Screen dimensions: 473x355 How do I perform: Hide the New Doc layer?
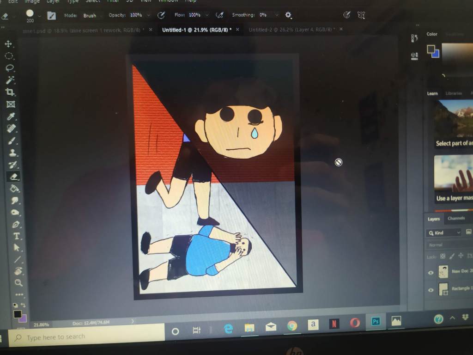[431, 273]
